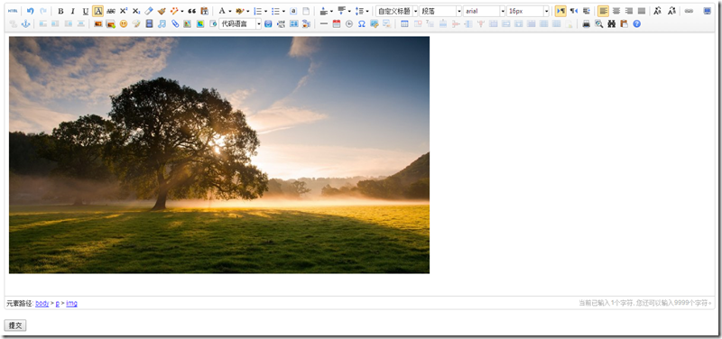The height and width of the screenshot is (339, 722).
Task: Run auto typesetting with the magic wand
Action: [174, 11]
